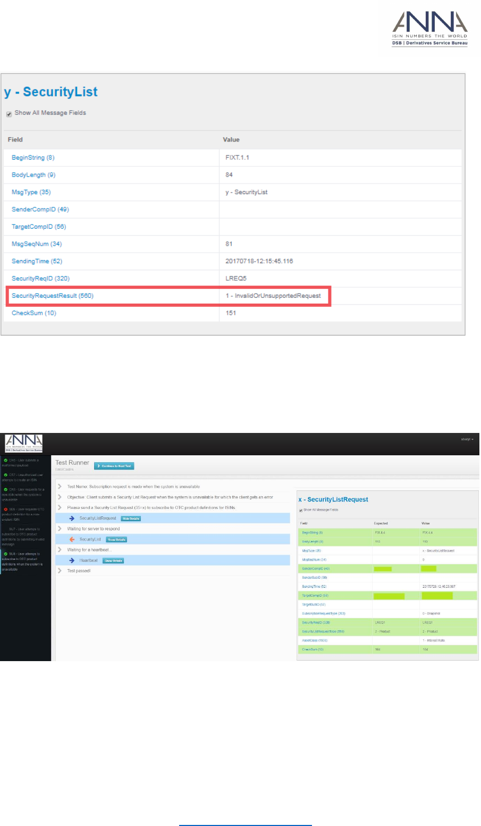Expand the Objective row chevron

60,497
